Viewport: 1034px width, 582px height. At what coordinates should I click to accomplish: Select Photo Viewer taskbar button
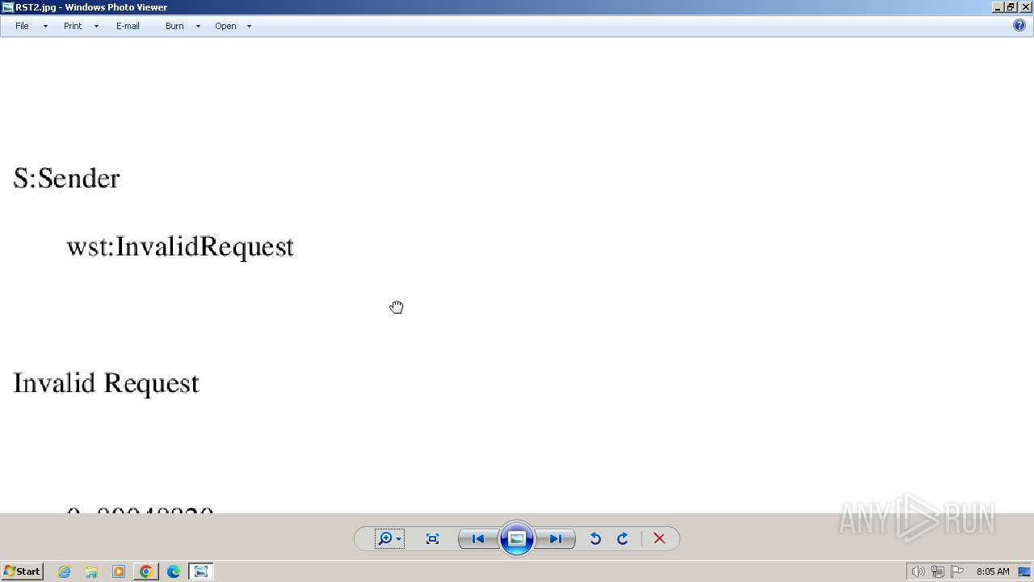click(x=201, y=571)
